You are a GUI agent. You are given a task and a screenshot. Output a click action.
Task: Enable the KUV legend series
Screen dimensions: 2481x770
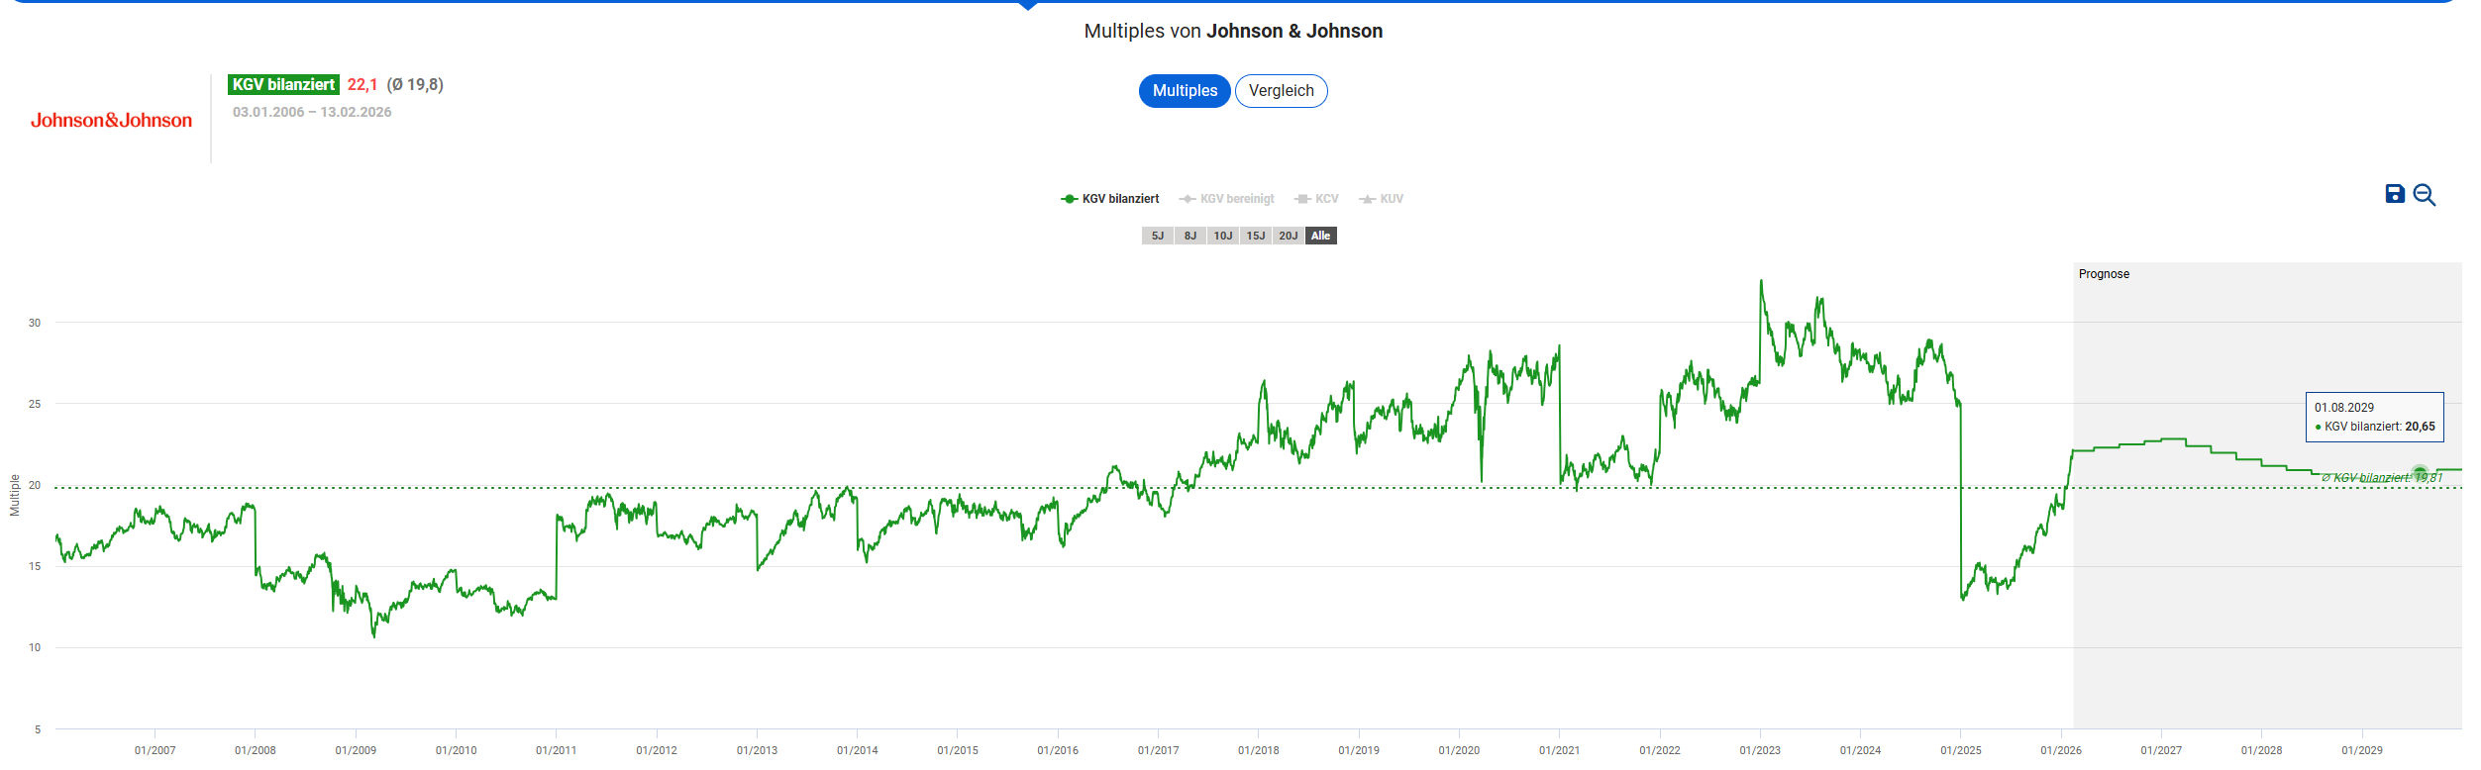pos(1382,199)
